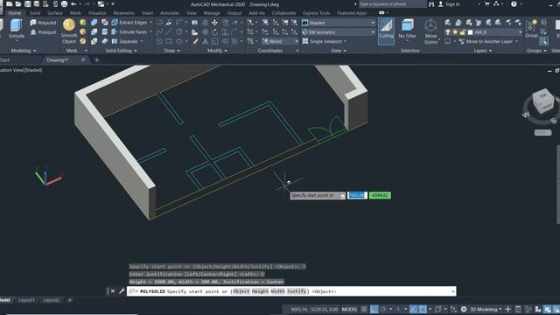Choose the Extrude Faces tool

point(129,31)
